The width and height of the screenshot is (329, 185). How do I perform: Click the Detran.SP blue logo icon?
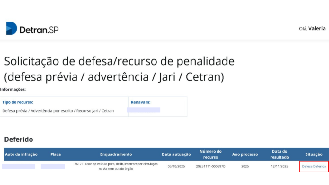(12, 29)
